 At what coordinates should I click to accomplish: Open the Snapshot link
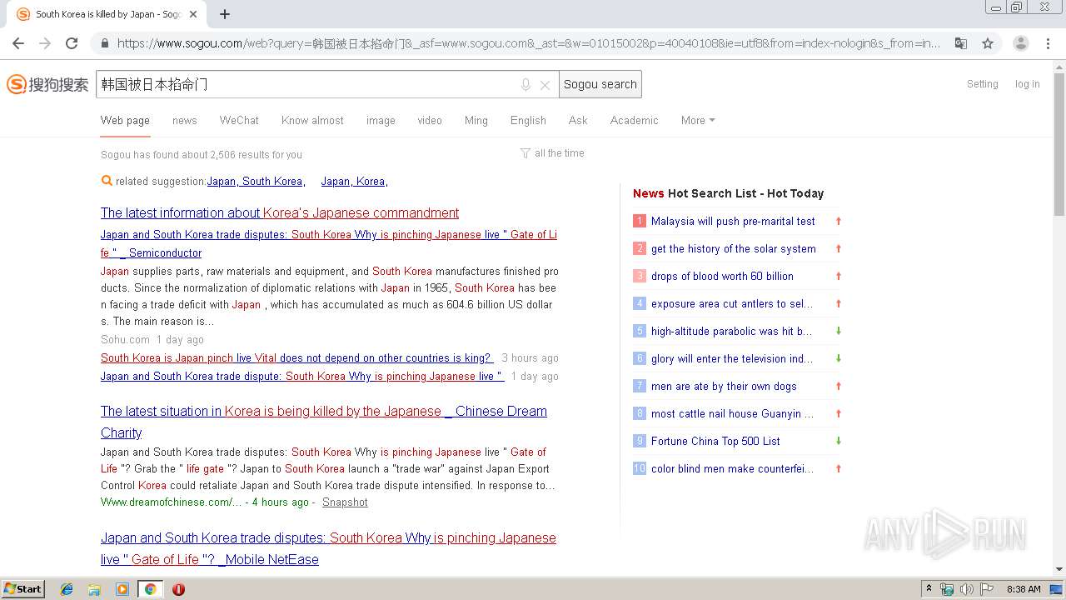pyautogui.click(x=345, y=502)
